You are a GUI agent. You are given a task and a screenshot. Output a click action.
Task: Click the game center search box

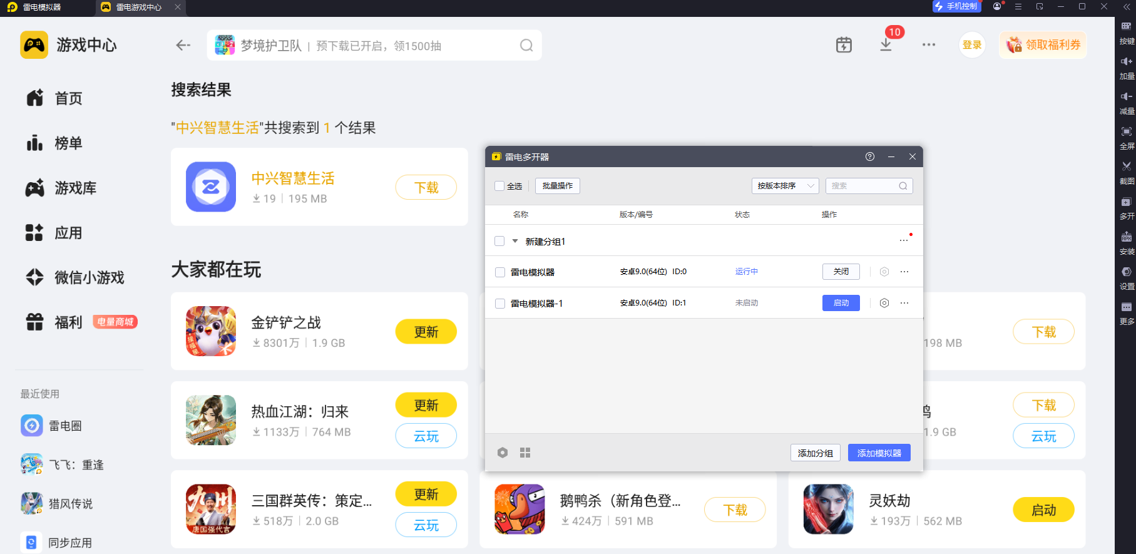pos(374,45)
